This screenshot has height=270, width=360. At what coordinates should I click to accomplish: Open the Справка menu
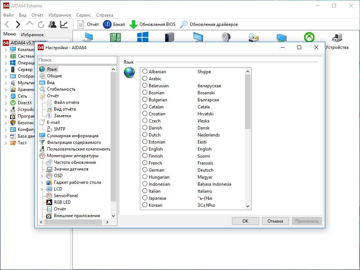[x=105, y=15]
